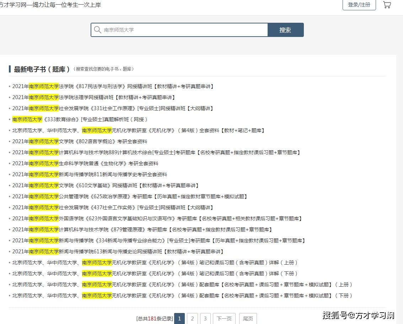Go to page 3 of results
This screenshot has width=403, height=324.
coord(205,319)
